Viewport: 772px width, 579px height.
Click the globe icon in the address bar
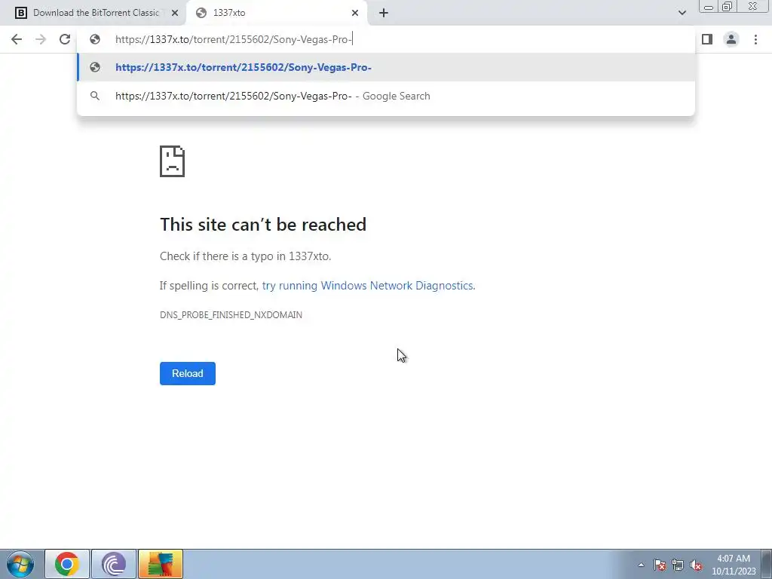(x=95, y=39)
